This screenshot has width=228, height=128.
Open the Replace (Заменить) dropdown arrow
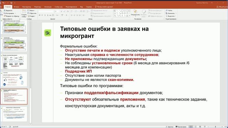(x=176, y=13)
